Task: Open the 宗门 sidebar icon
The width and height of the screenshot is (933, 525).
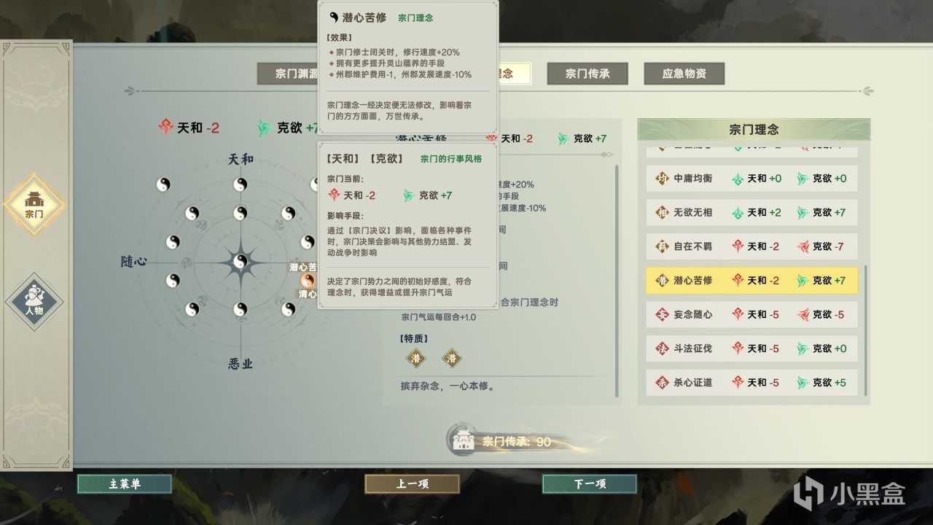Action: [x=34, y=204]
